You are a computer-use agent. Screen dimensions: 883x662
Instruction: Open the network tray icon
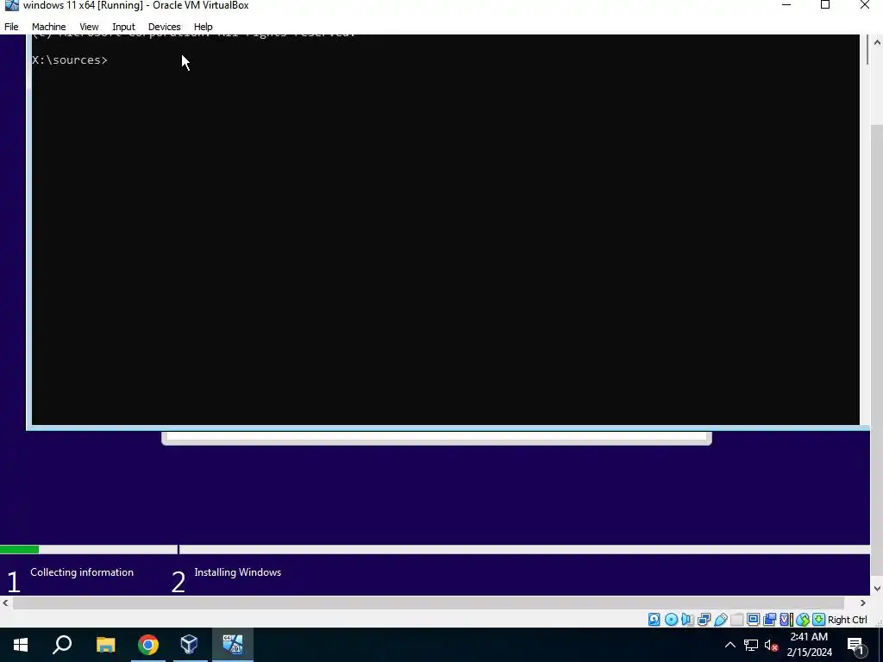pyautogui.click(x=751, y=645)
